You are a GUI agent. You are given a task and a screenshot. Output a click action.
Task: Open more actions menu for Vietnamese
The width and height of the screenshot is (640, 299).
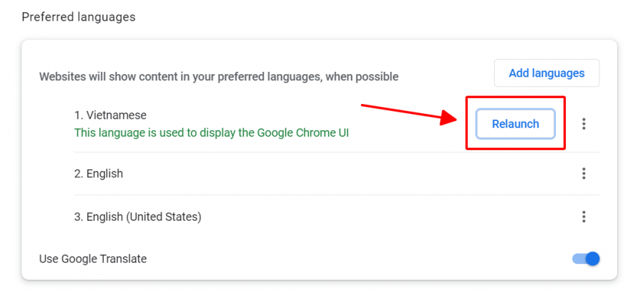[584, 124]
